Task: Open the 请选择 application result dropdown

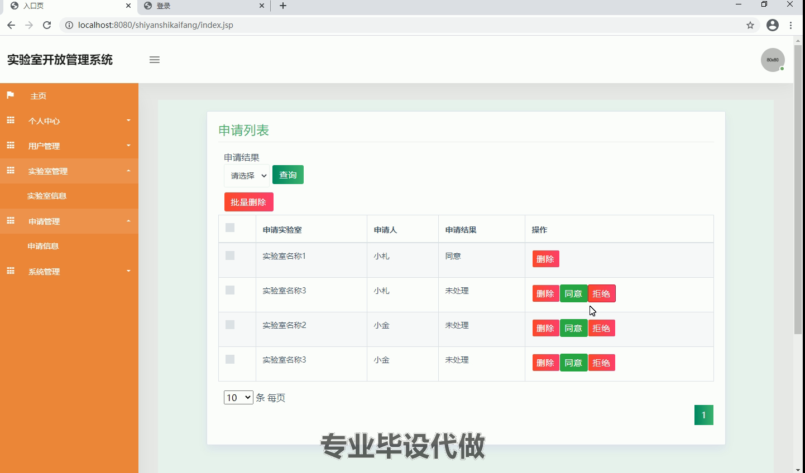Action: click(247, 176)
